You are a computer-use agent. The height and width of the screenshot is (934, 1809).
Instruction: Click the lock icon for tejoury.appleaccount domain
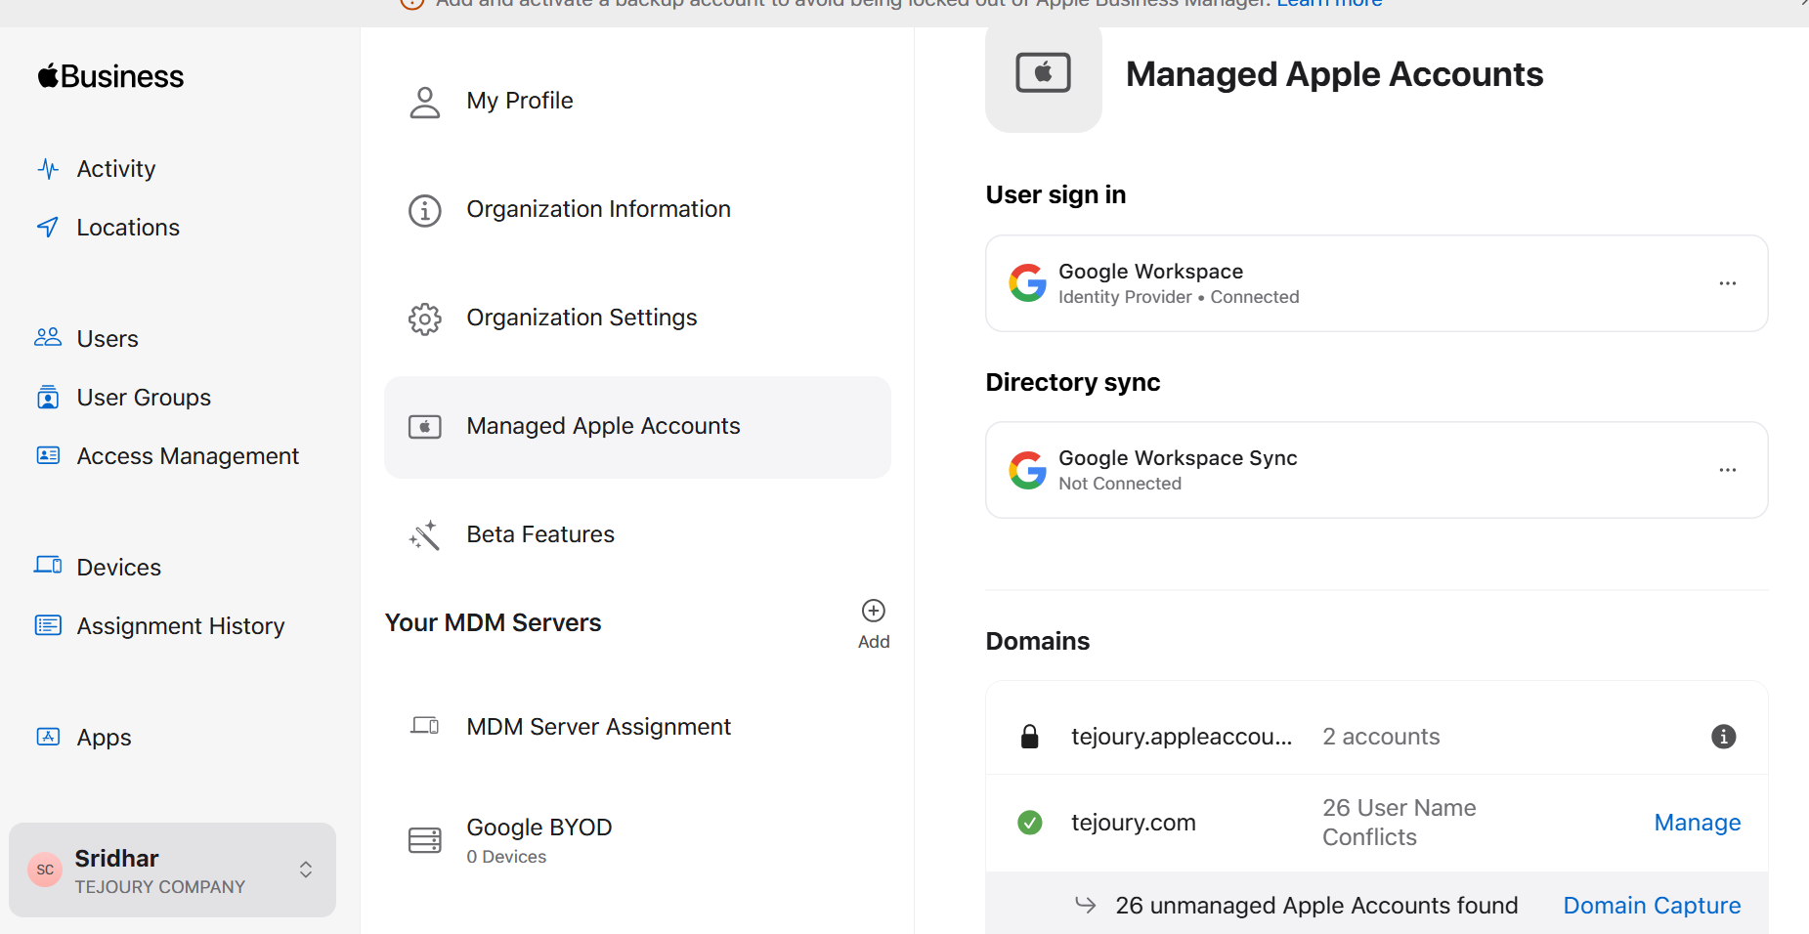click(x=1030, y=737)
